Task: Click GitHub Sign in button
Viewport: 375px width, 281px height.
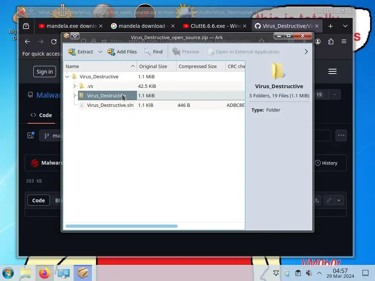Action: 45,72
